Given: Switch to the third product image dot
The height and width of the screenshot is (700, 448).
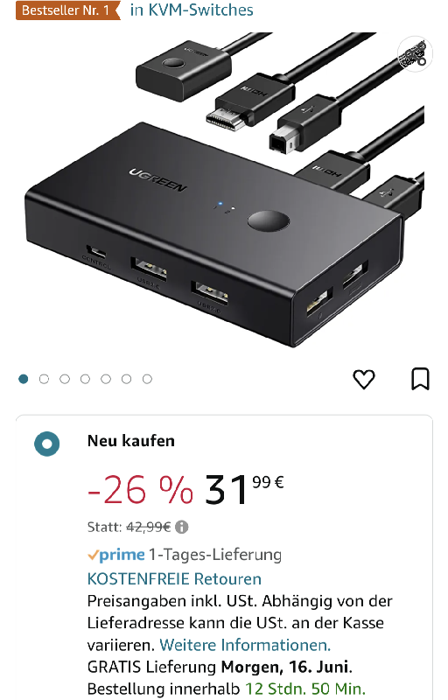Looking at the screenshot, I should pyautogui.click(x=65, y=379).
